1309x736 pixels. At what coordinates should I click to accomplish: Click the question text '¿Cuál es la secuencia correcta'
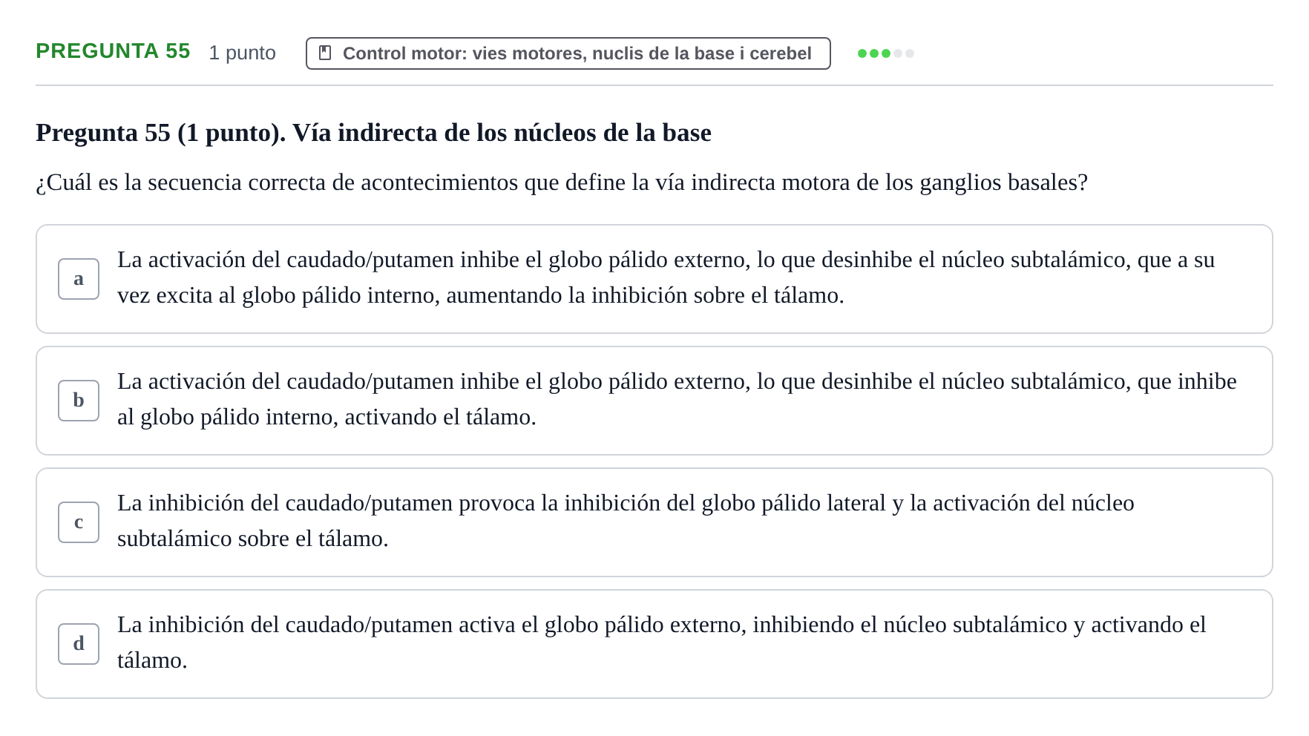tap(562, 183)
